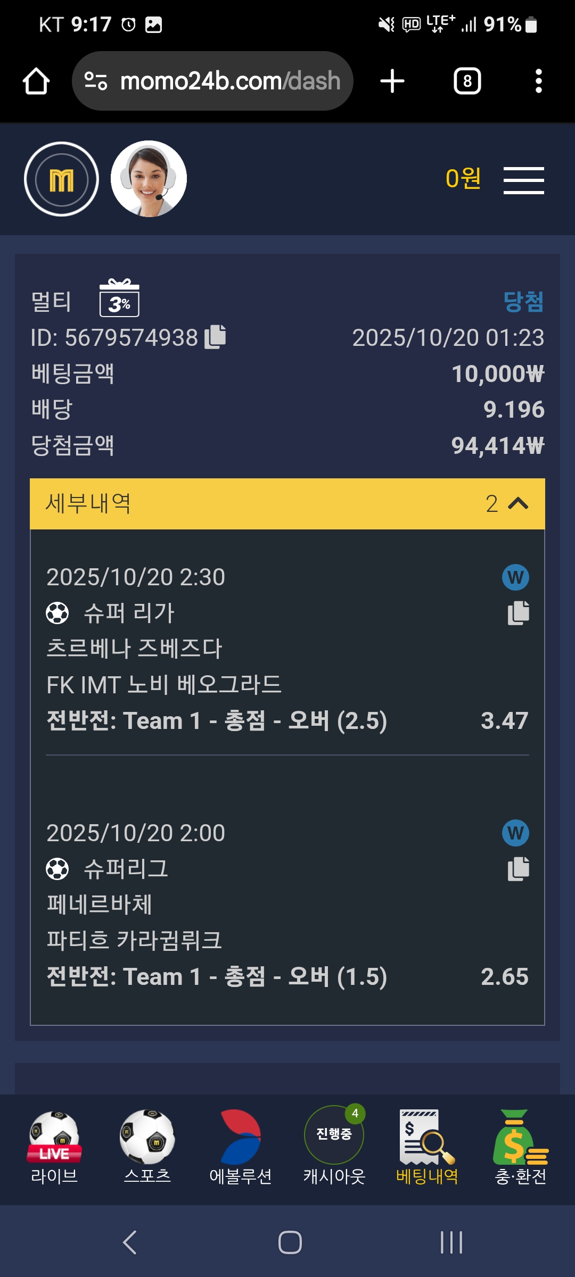
Task: Tap the browser home icon
Action: point(36,81)
